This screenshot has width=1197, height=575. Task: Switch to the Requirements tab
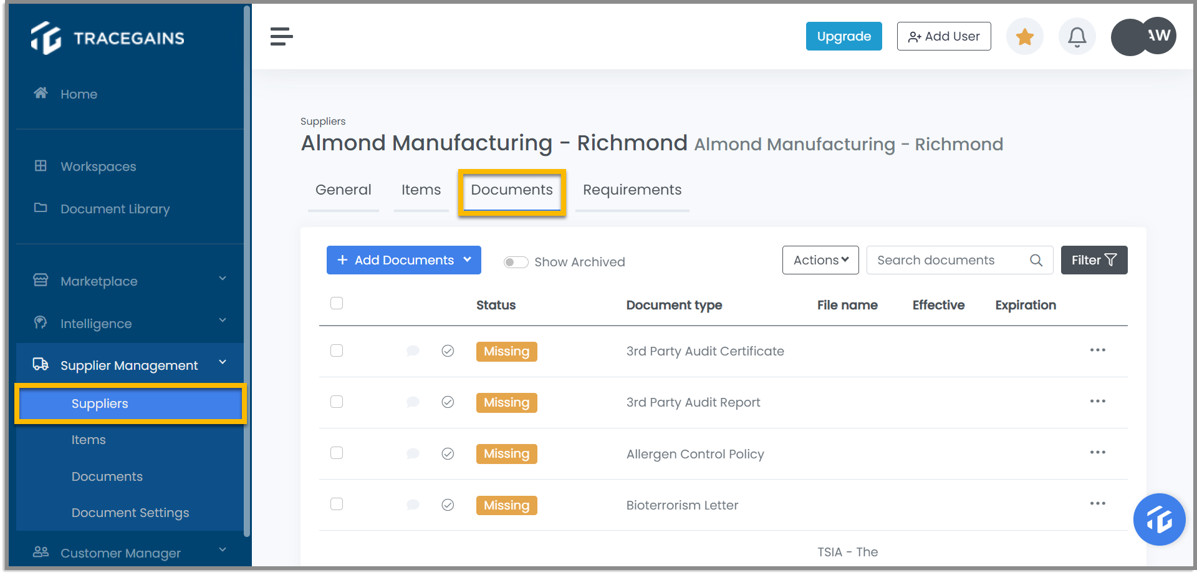click(632, 190)
